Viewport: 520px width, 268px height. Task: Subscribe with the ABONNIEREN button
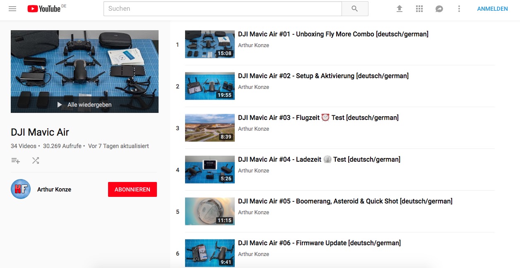132,189
